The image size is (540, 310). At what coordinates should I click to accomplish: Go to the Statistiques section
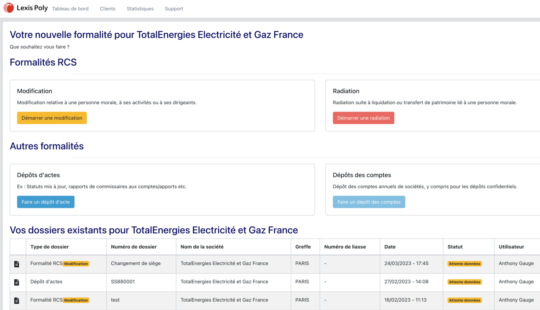click(x=140, y=8)
